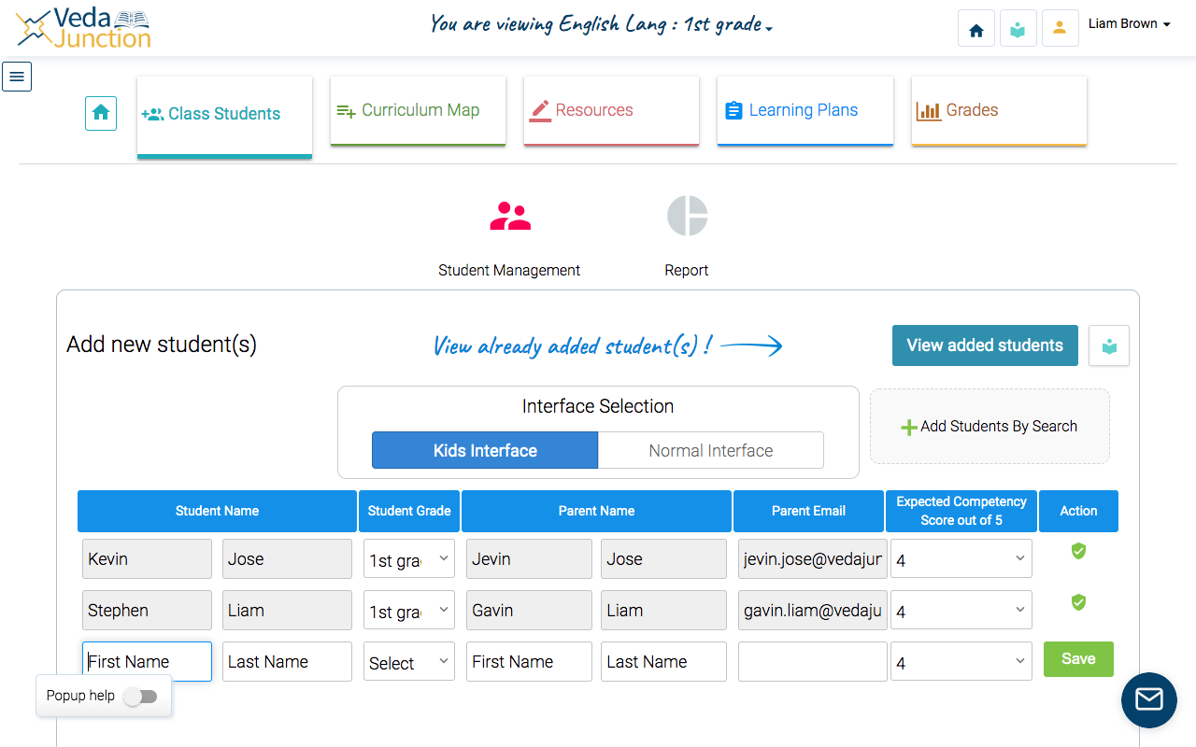The height and width of the screenshot is (747, 1196).
Task: Click the teal home icon beside Class Students
Action: [x=101, y=113]
